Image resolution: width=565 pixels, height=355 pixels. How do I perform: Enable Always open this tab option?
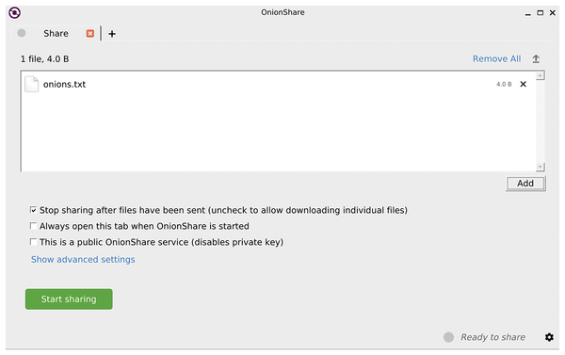click(x=33, y=226)
